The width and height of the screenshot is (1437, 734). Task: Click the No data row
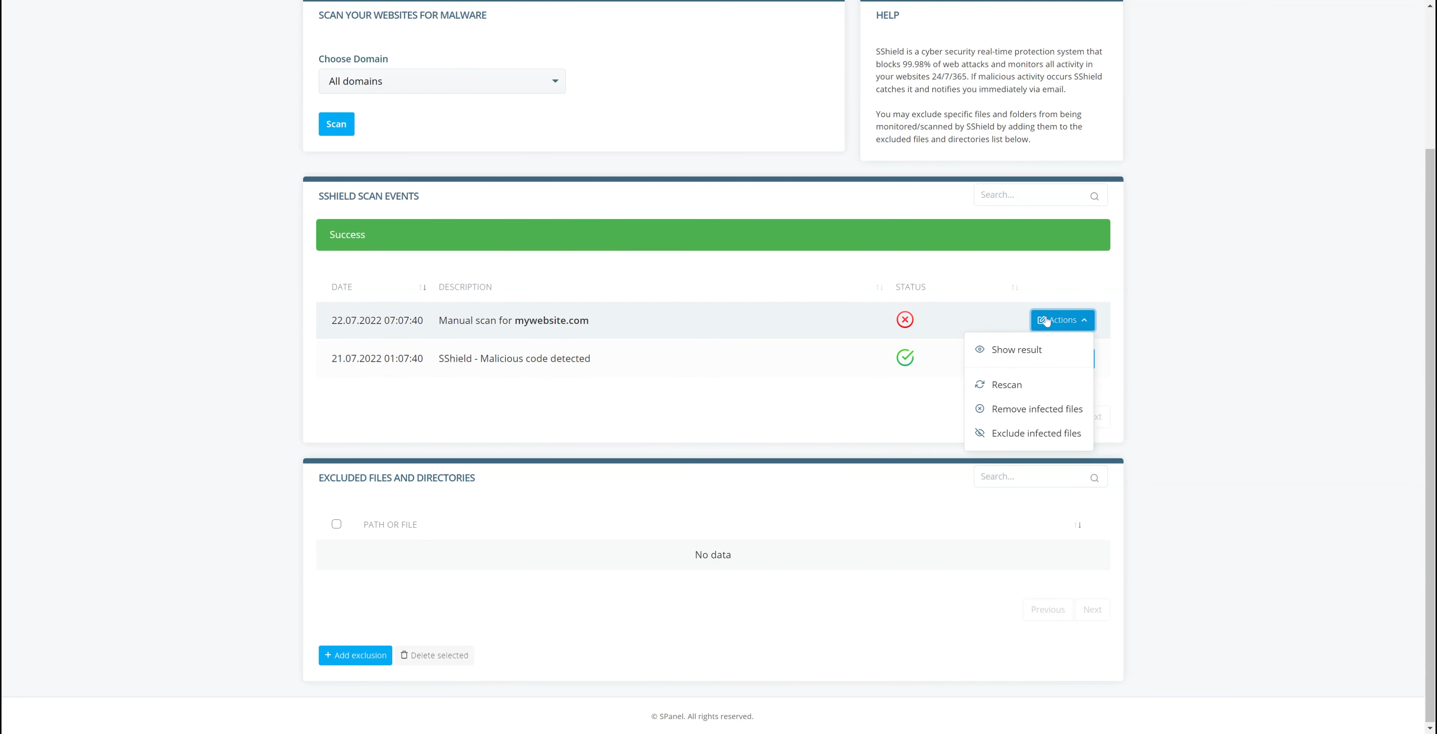(713, 555)
